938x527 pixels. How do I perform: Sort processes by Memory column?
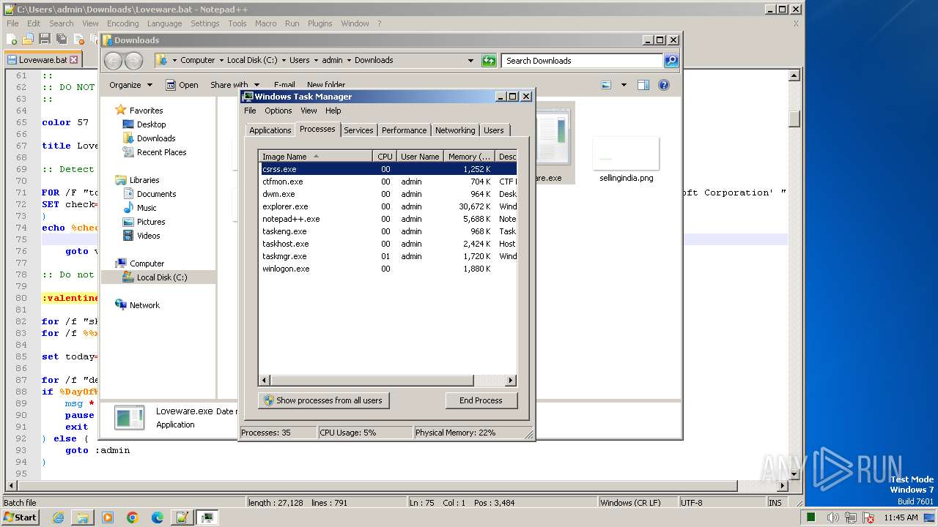[469, 157]
